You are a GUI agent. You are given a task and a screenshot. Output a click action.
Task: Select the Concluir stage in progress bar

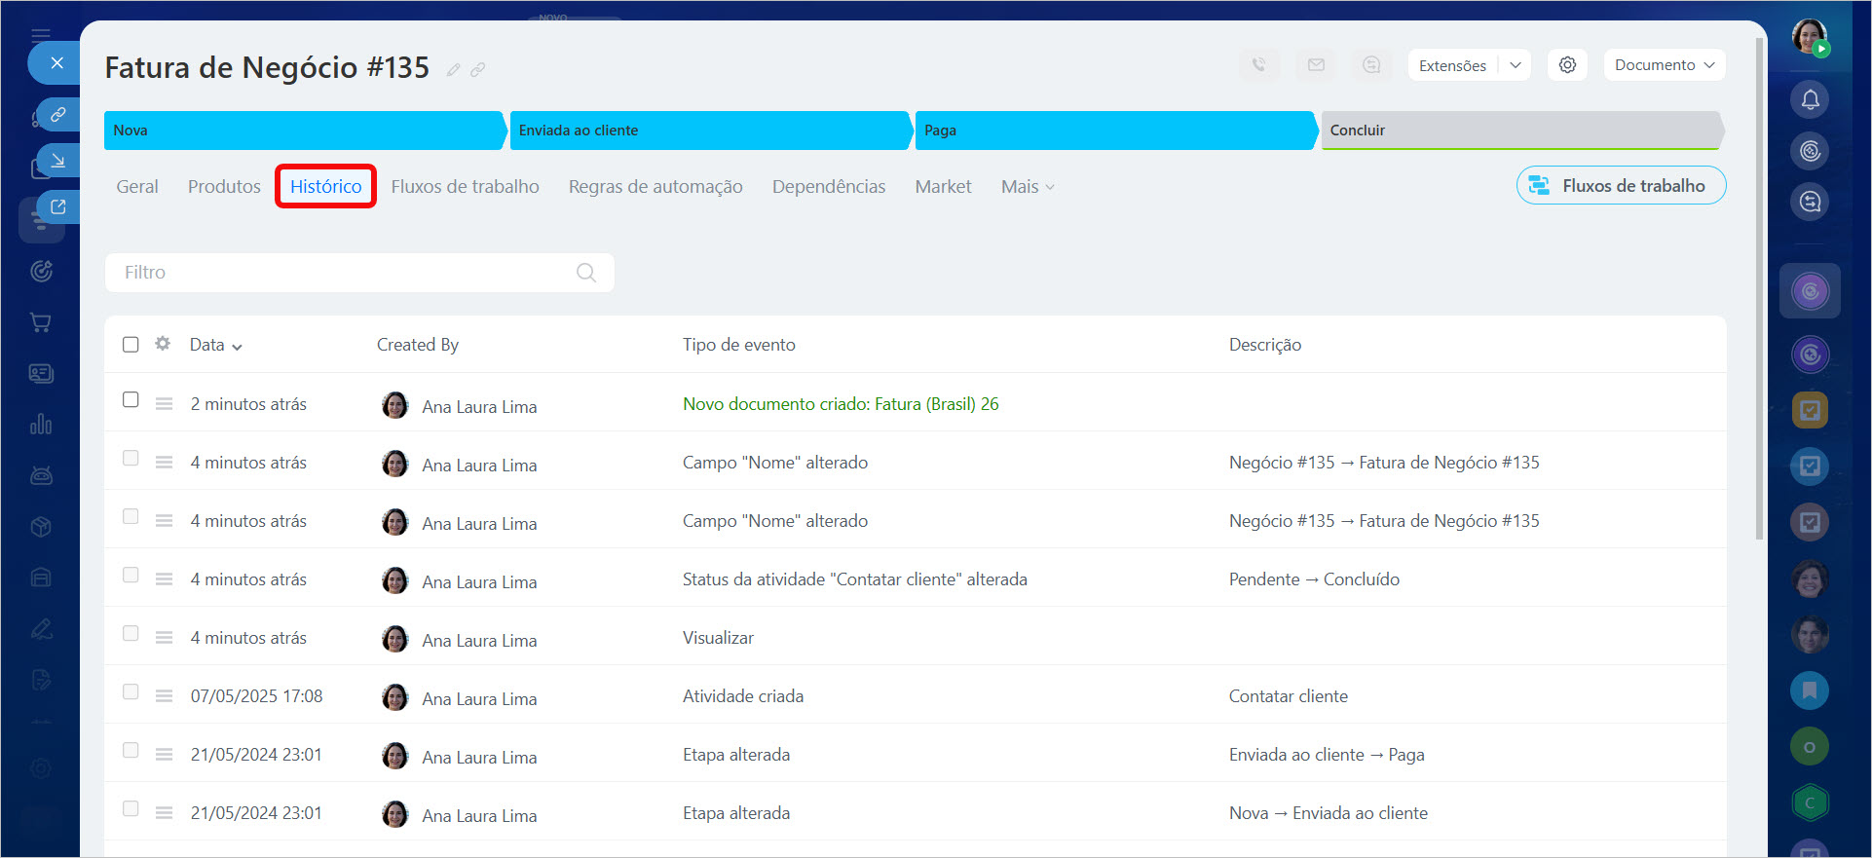point(1519,131)
